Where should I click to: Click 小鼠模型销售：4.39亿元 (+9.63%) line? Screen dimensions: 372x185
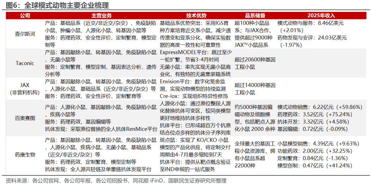[x=318, y=144]
